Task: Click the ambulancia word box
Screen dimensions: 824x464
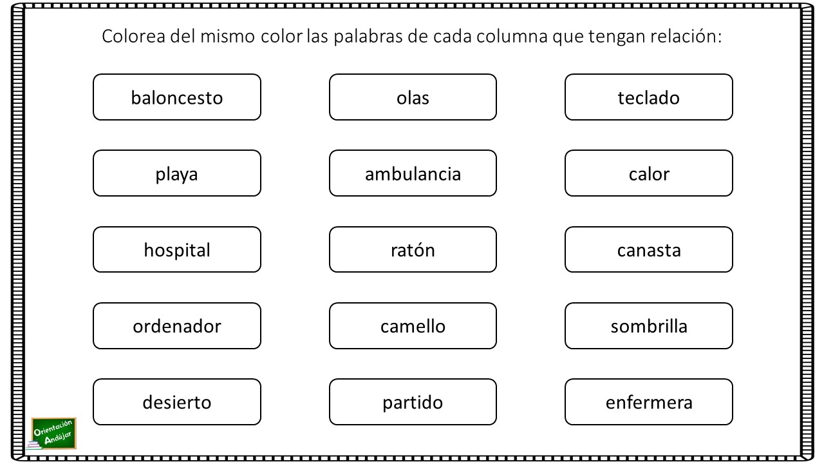Action: click(x=413, y=173)
